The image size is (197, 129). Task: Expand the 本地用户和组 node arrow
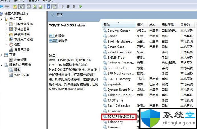coord(6,39)
